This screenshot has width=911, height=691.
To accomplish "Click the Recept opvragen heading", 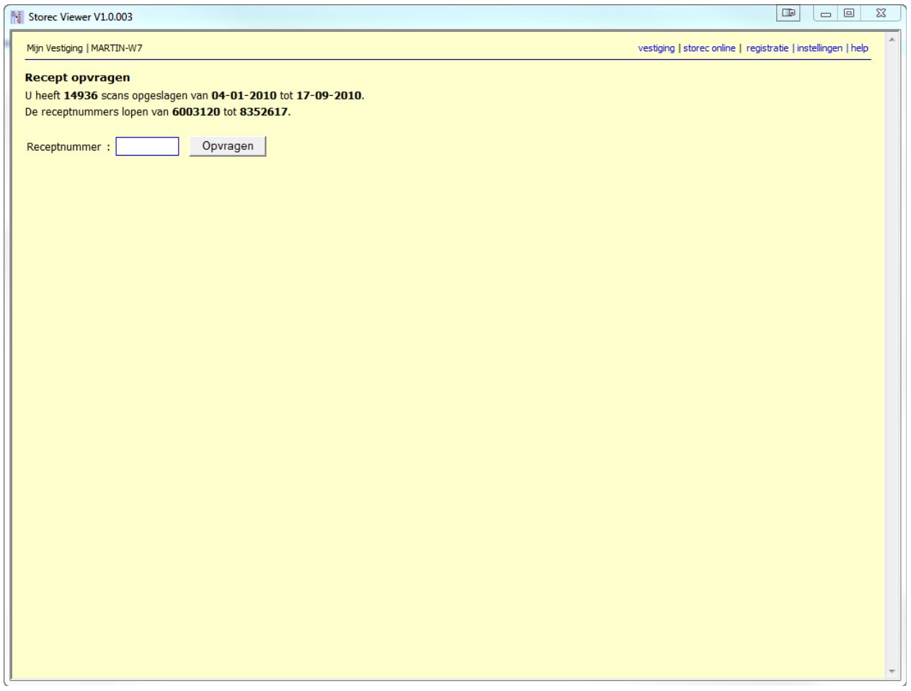I will click(78, 78).
